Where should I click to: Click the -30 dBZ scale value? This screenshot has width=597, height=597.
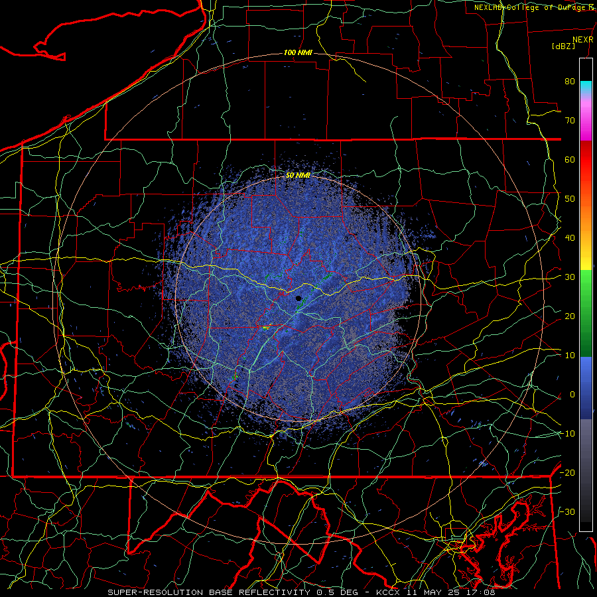(x=567, y=512)
